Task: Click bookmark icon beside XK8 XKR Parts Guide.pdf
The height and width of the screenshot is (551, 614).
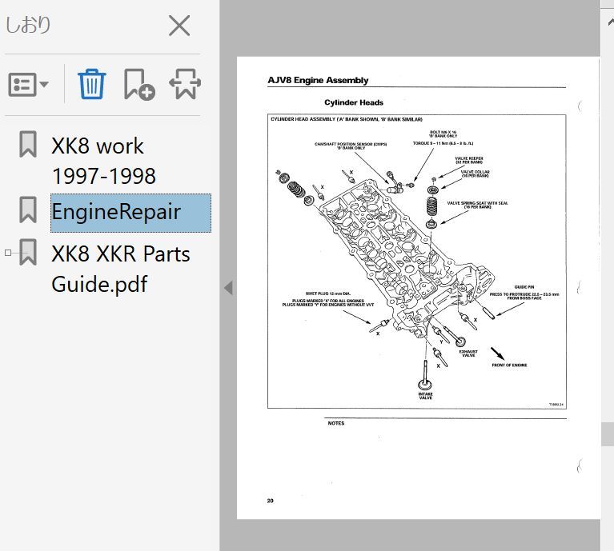Action: point(28,252)
